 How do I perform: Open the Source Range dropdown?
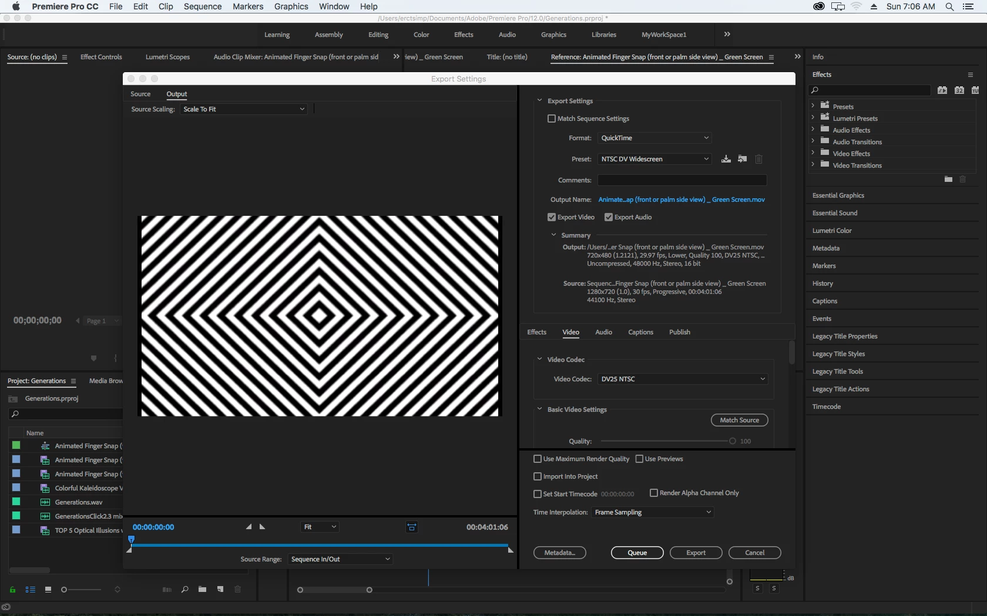pos(340,559)
